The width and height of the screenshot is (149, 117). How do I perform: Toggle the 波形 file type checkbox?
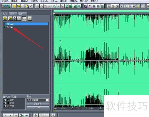[x=5, y=100]
